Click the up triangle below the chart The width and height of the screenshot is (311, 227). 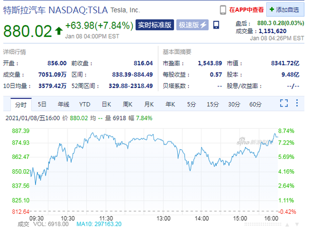tap(287, 224)
